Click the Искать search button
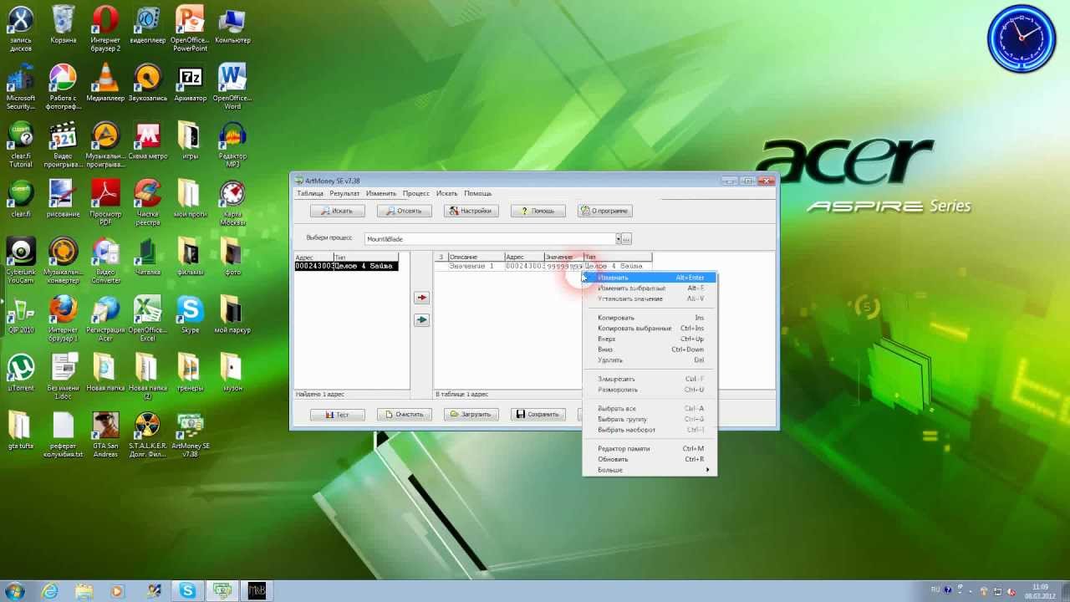This screenshot has width=1070, height=602. (337, 211)
